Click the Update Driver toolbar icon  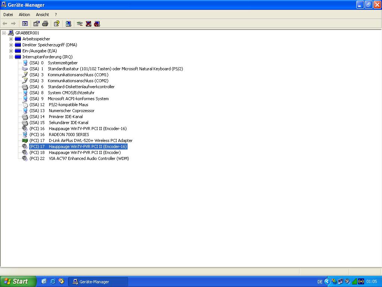click(x=80, y=24)
